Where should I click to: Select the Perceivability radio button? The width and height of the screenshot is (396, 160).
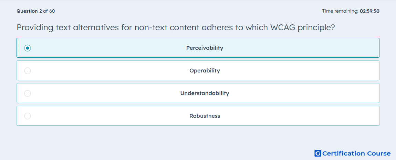(28, 48)
